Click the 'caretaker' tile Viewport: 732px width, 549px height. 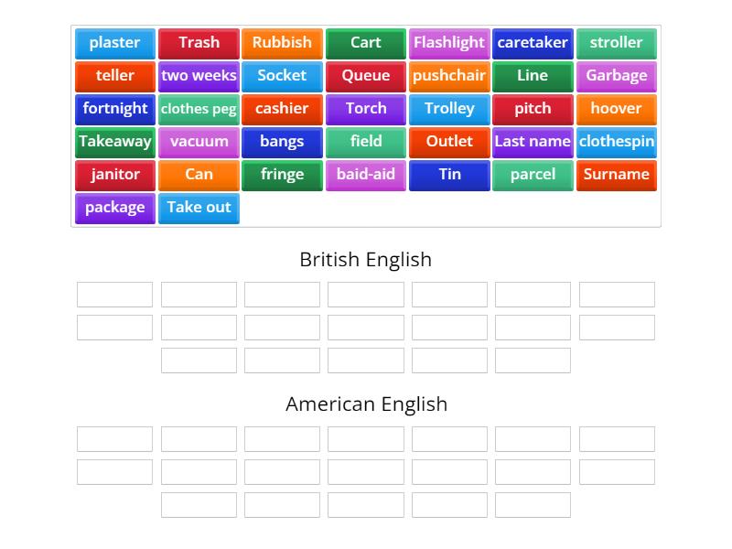click(x=533, y=43)
